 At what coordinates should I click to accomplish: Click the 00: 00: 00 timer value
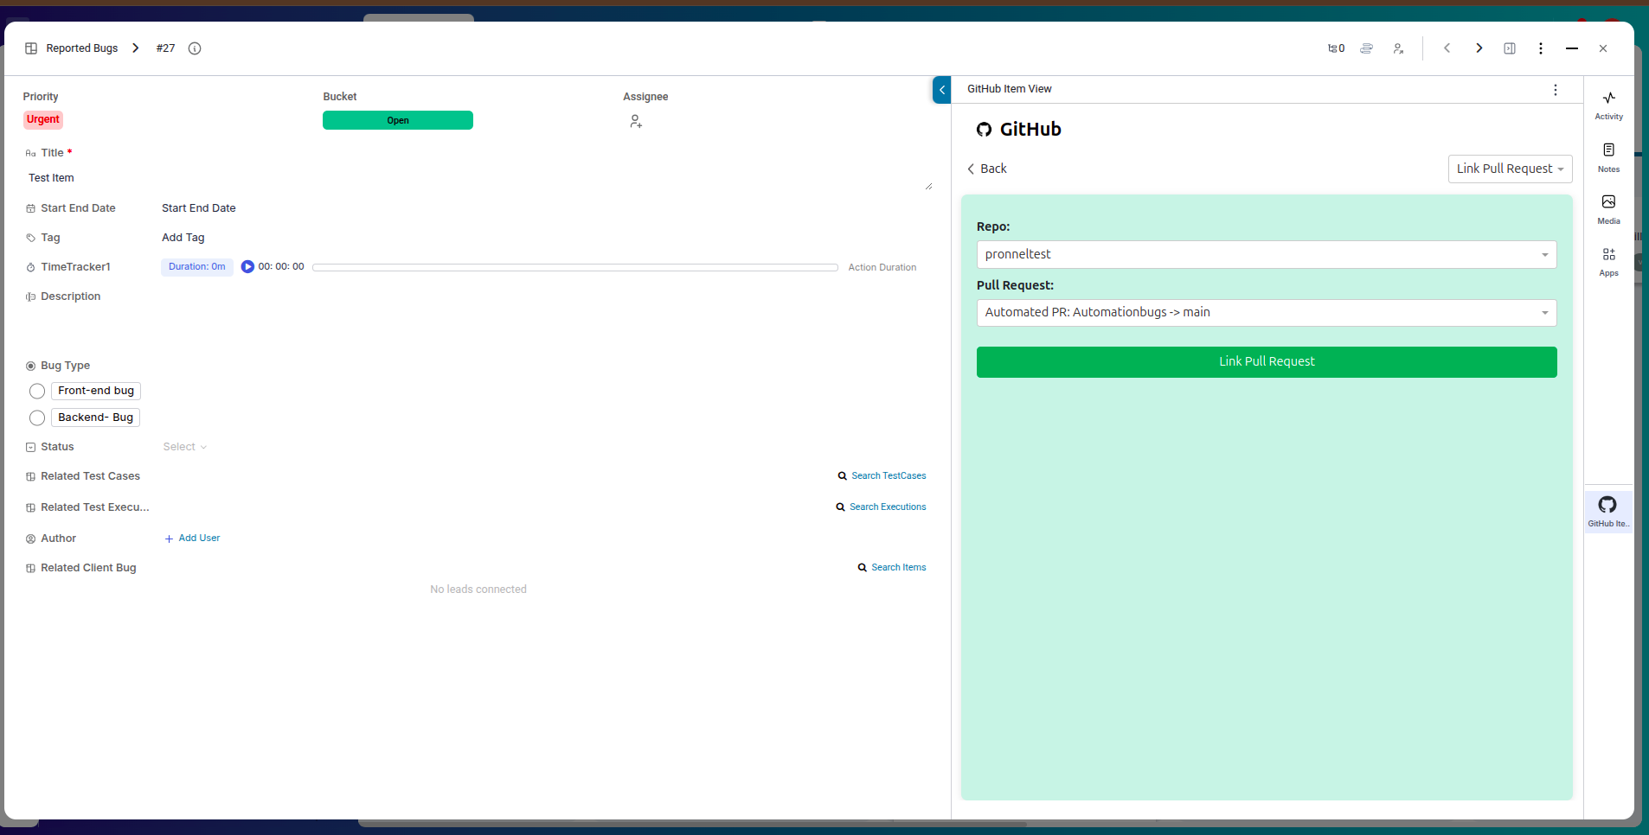pos(281,266)
